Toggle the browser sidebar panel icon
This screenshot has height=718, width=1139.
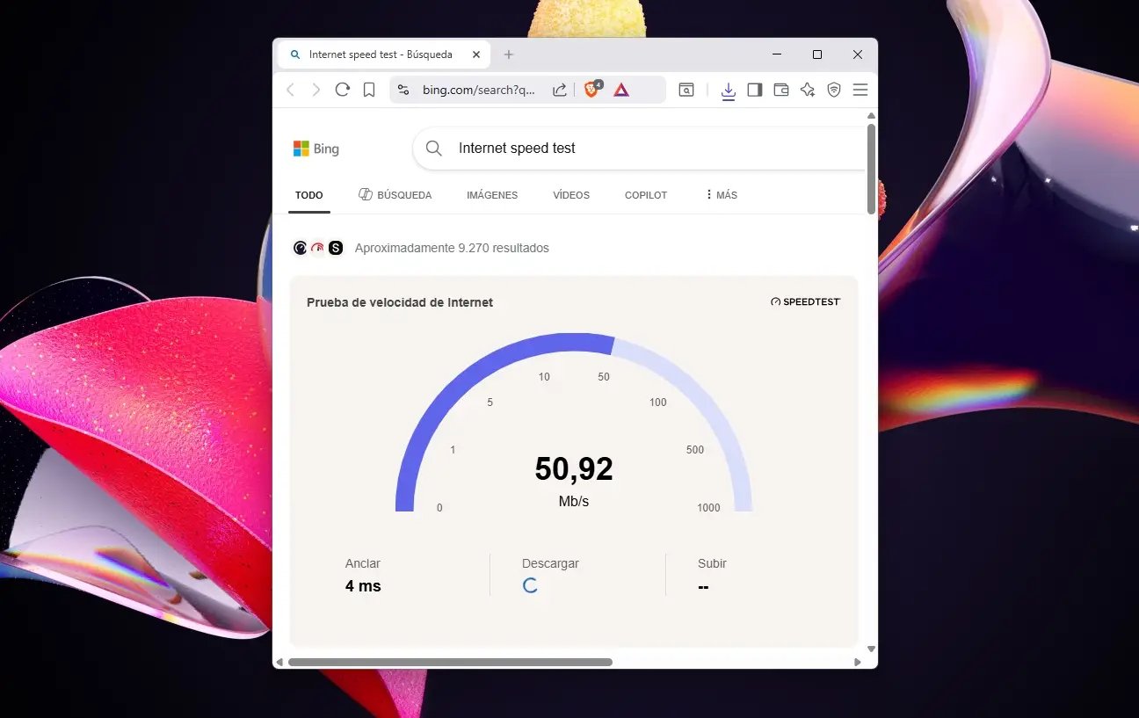pos(754,90)
